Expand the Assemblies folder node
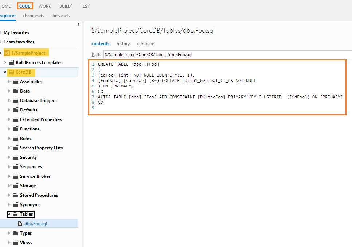The image size is (352, 247). (9, 82)
